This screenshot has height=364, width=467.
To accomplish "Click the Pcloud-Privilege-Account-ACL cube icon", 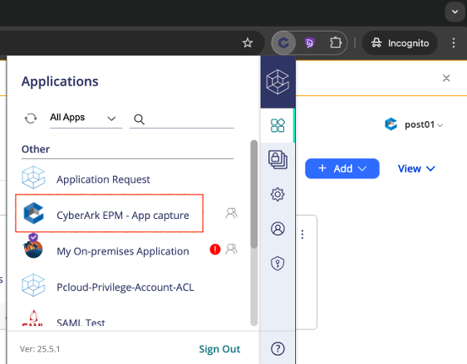I will [x=33, y=285].
